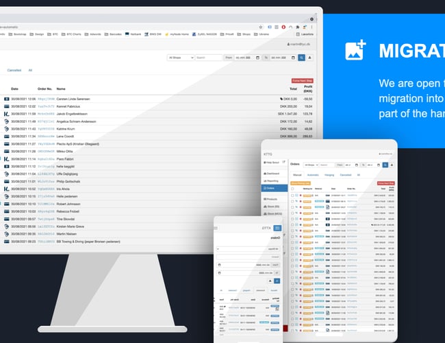Viewport: 445px width, 343px height.
Task: Click the Search input field on the desktop monitor
Action: (x=208, y=58)
